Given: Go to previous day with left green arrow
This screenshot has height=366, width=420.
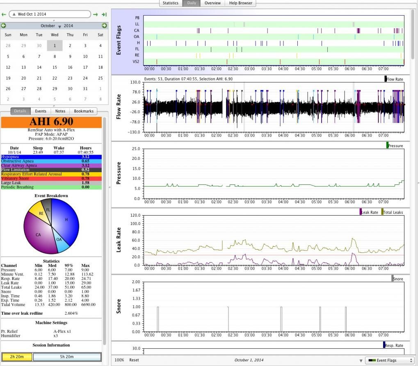Looking at the screenshot, I should tap(4, 14).
